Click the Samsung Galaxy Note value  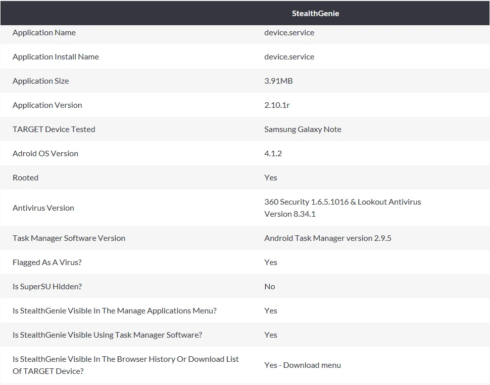(303, 130)
